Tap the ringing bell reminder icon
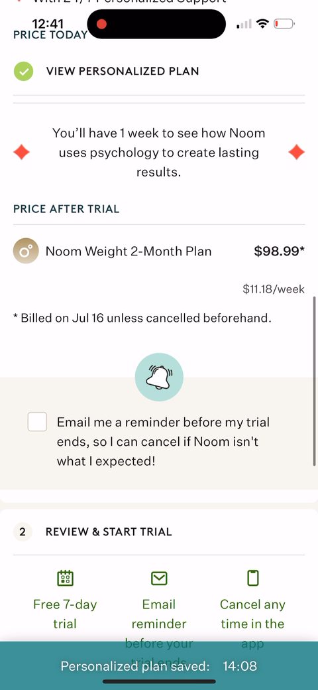318x690 pixels. [159, 377]
